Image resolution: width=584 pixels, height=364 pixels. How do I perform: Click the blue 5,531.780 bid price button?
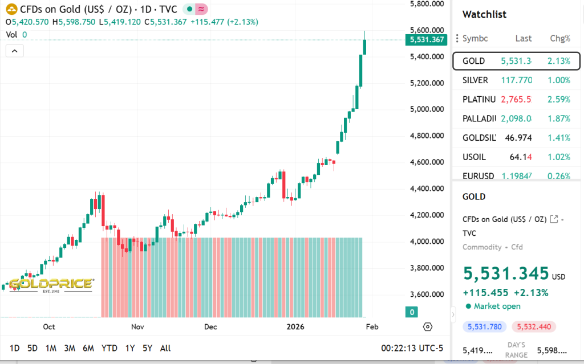[x=484, y=326]
